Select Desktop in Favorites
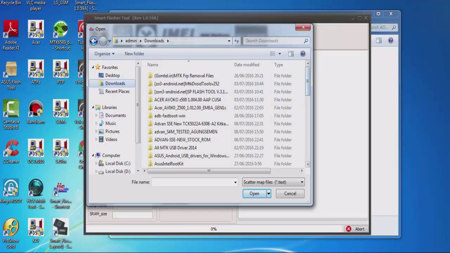450x253 pixels. pos(112,75)
